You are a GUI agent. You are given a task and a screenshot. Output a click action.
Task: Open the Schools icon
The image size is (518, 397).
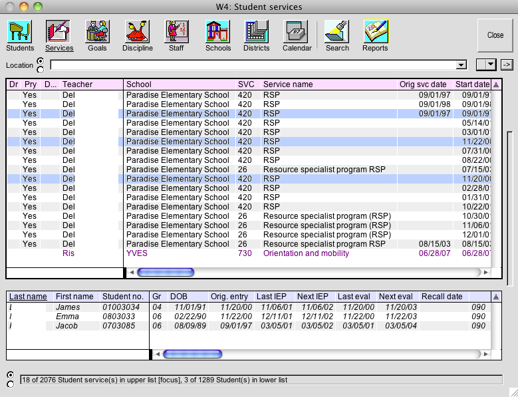pos(217,31)
